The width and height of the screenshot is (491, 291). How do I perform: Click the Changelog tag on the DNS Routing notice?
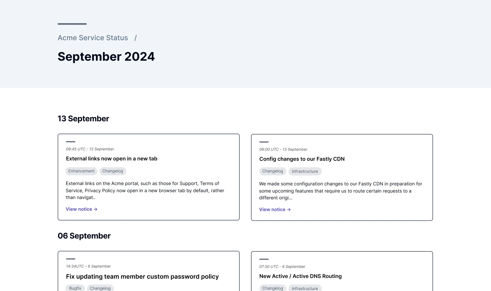(272, 288)
